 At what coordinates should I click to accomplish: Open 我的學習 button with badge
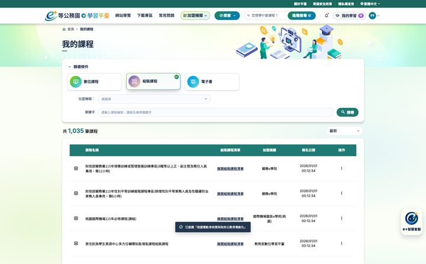click(350, 15)
